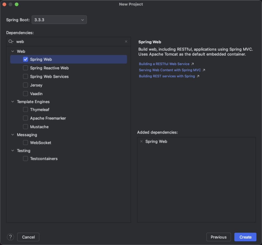This screenshot has height=245, width=262.
Task: Remove Spring Web from added dependencies
Action: (141, 141)
